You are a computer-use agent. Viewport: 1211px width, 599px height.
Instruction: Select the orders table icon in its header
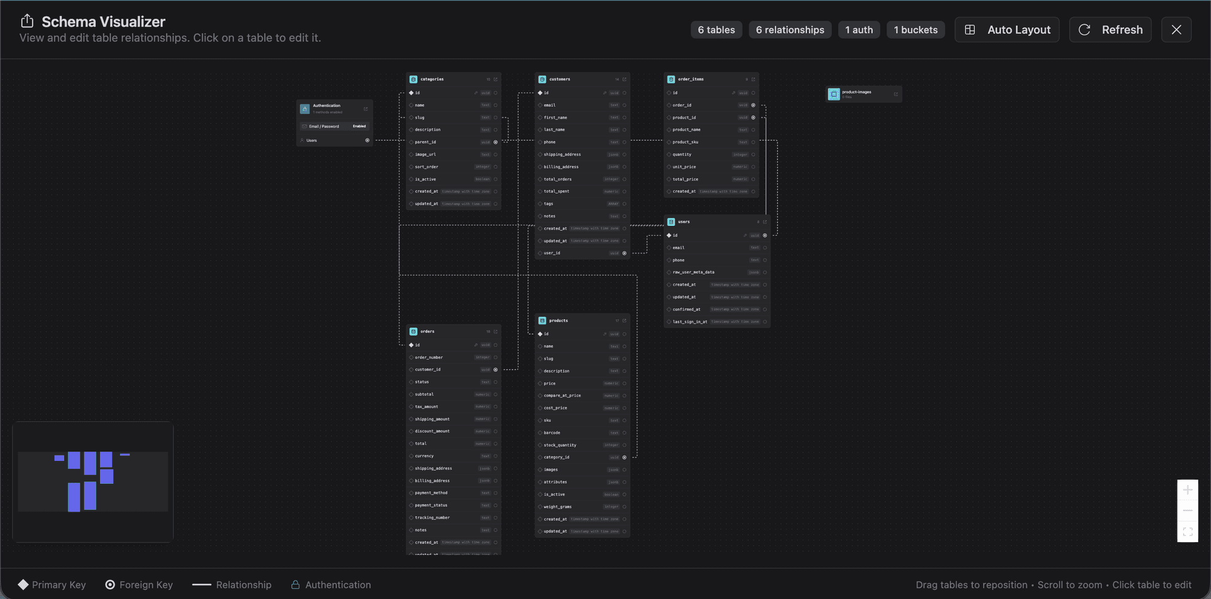(413, 331)
